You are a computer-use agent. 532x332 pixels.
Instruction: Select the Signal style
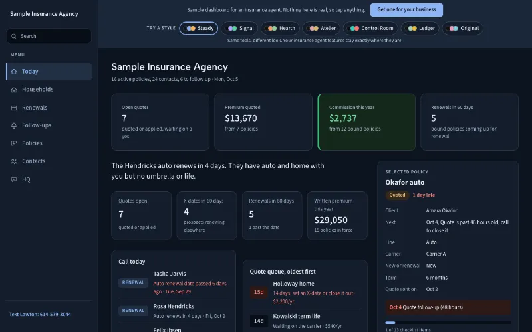[x=239, y=28]
